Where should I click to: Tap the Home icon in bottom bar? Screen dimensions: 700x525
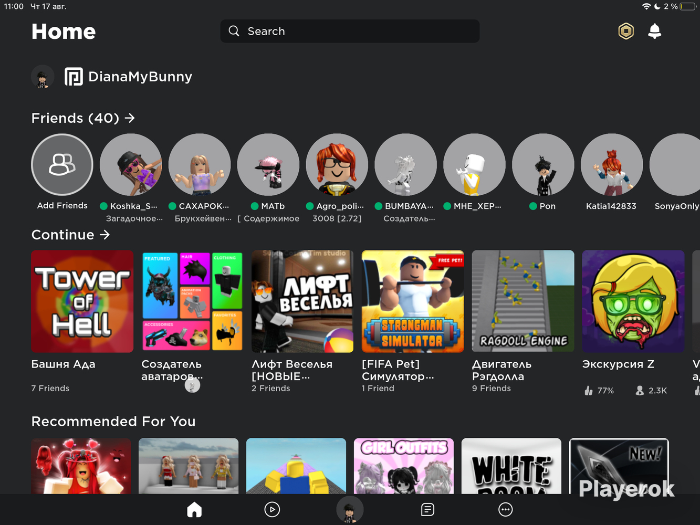[x=194, y=509]
